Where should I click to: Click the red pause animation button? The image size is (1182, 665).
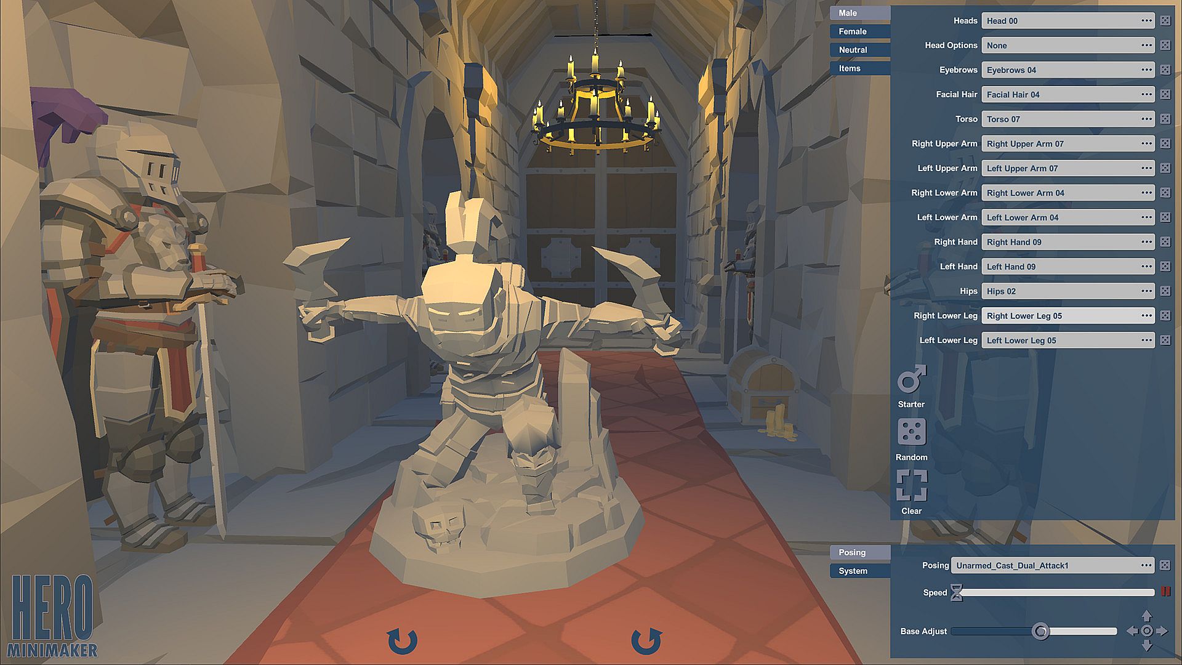click(x=1165, y=592)
